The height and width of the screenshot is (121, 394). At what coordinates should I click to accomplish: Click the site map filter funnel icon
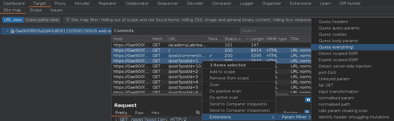pyautogui.click(x=68, y=20)
